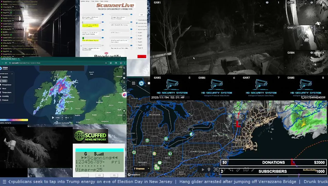Viewport: 328px width, 186px height.
Task: Toggle checkbox for Bay Area Outdoor Public Safety
Action: pyautogui.click(x=110, y=46)
